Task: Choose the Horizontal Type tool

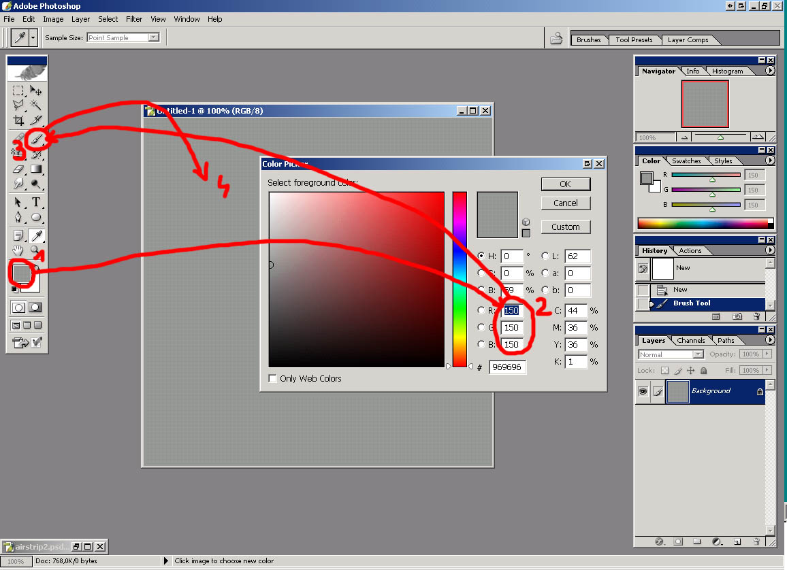Action: (36, 202)
